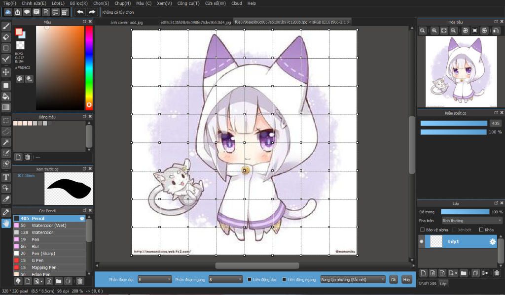Confirm mesh transform with Ok button

tap(393, 280)
